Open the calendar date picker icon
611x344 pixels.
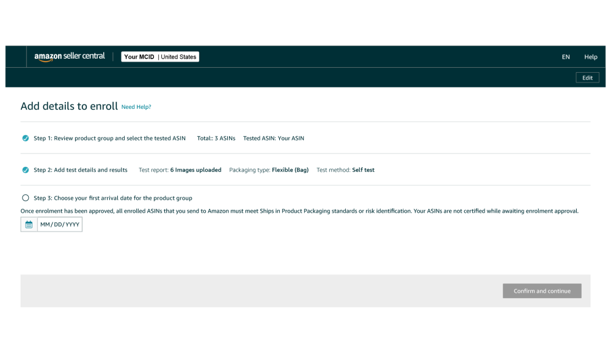pos(29,224)
